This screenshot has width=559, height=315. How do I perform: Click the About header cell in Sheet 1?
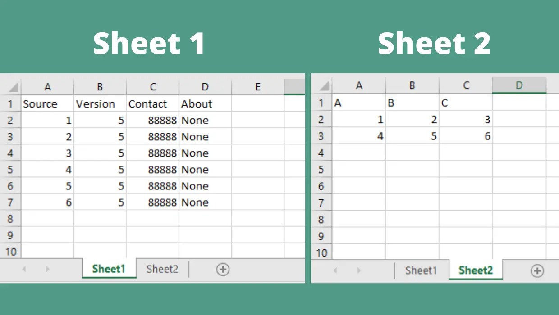(x=205, y=103)
